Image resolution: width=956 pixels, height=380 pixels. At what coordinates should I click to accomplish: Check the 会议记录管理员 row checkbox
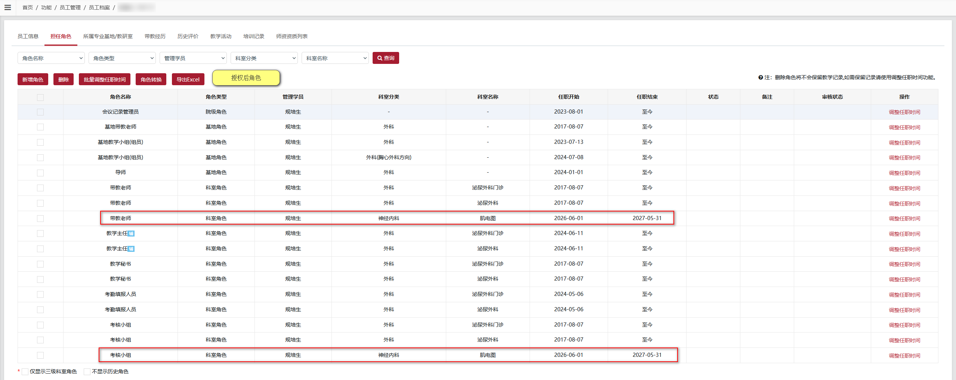[x=40, y=112]
